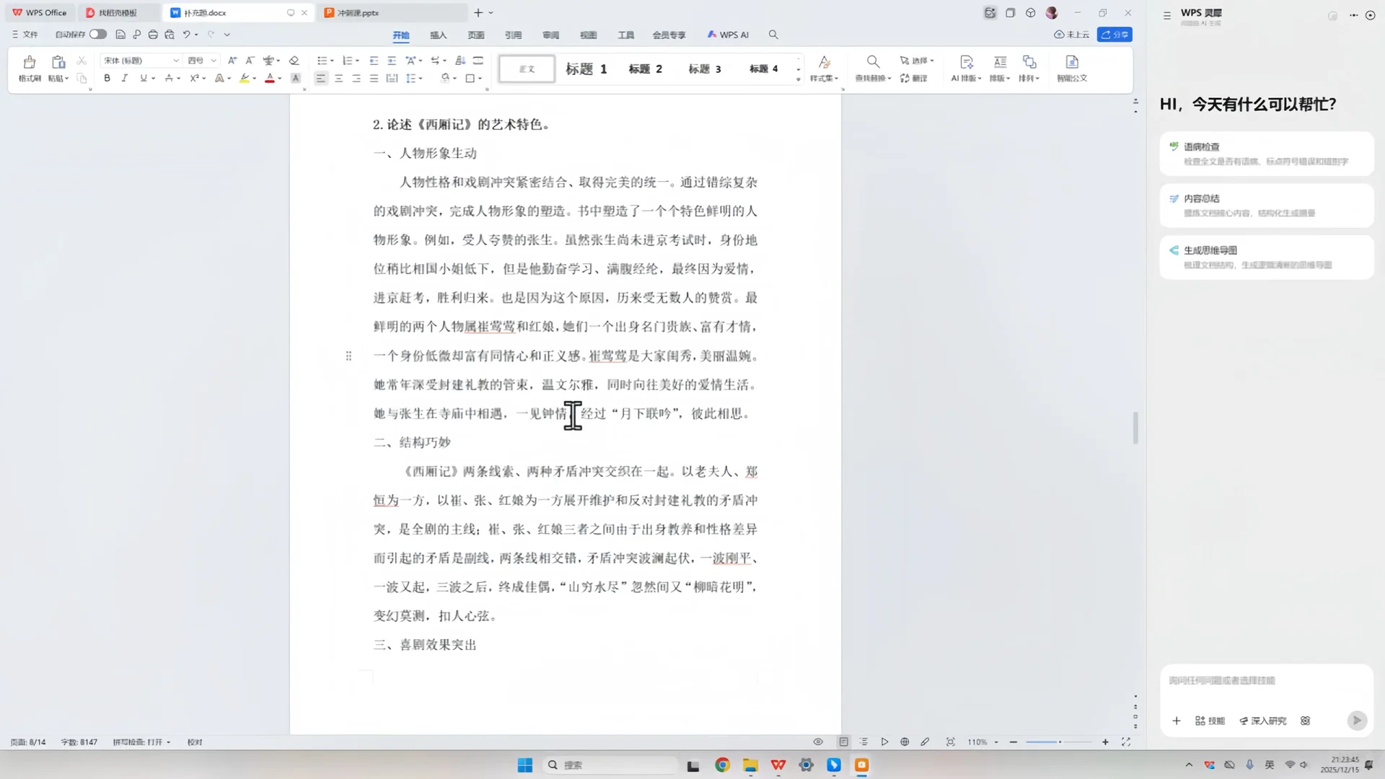This screenshot has width=1385, height=779.
Task: Open the 审阅 review tab
Action: click(550, 34)
